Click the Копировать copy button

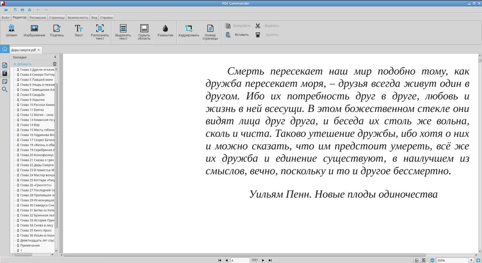pos(238,26)
